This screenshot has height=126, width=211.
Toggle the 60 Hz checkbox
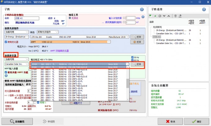tap(132, 60)
